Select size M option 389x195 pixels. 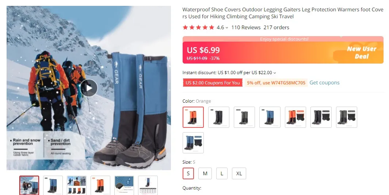point(205,173)
